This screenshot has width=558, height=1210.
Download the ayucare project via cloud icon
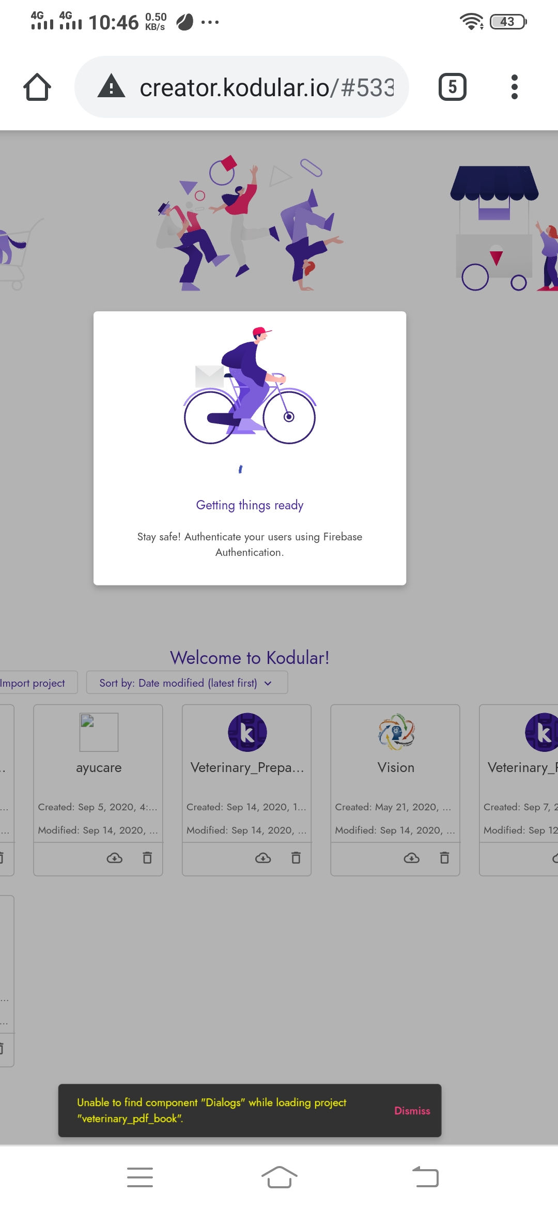click(114, 858)
